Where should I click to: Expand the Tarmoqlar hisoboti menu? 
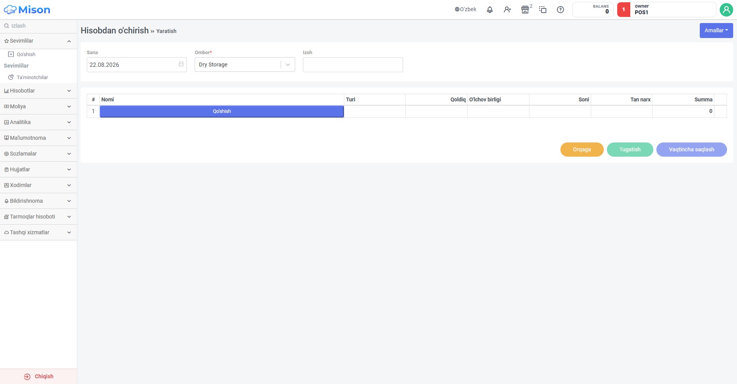pos(38,217)
